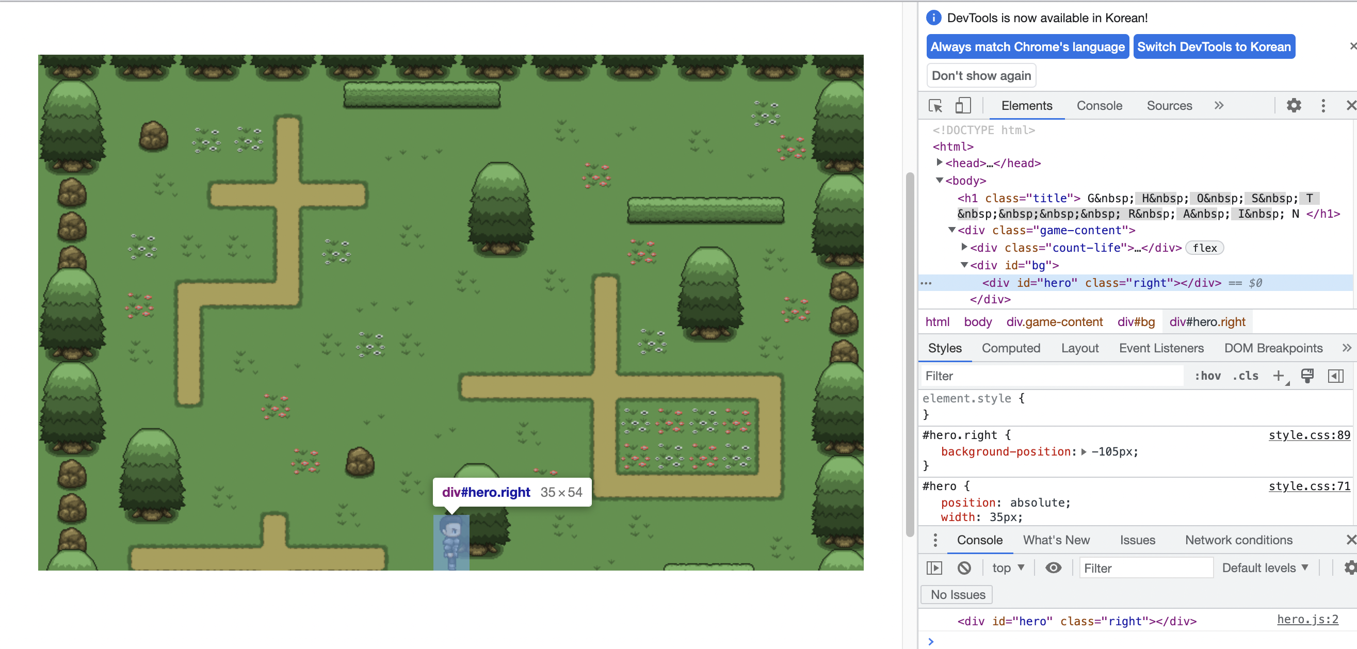Show more DevTools panels chevron
The height and width of the screenshot is (649, 1357).
(1219, 105)
